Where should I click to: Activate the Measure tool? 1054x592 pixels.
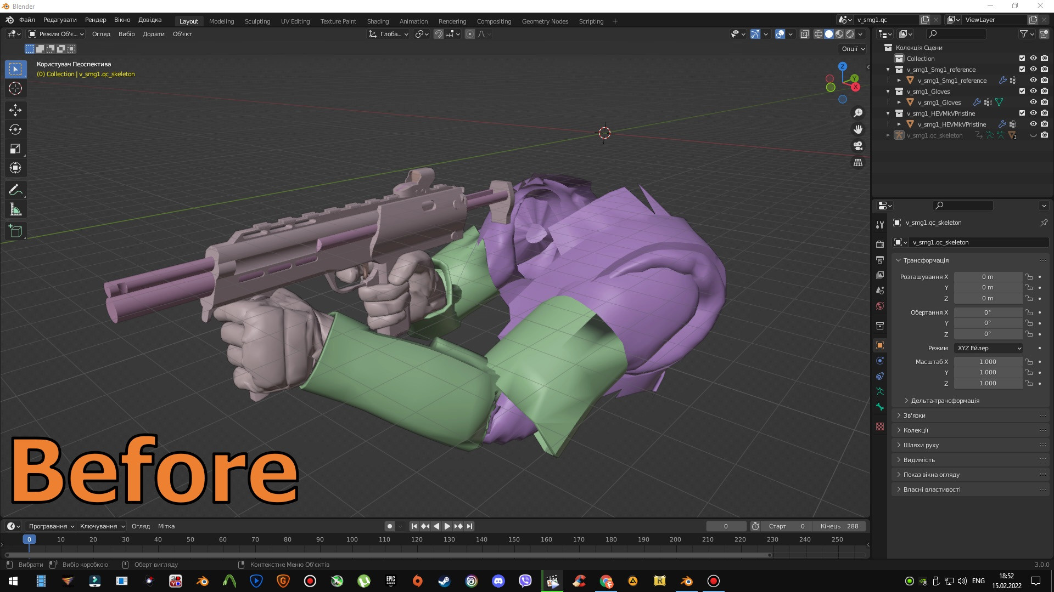pos(15,209)
